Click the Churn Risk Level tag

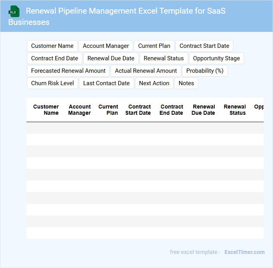click(x=52, y=83)
